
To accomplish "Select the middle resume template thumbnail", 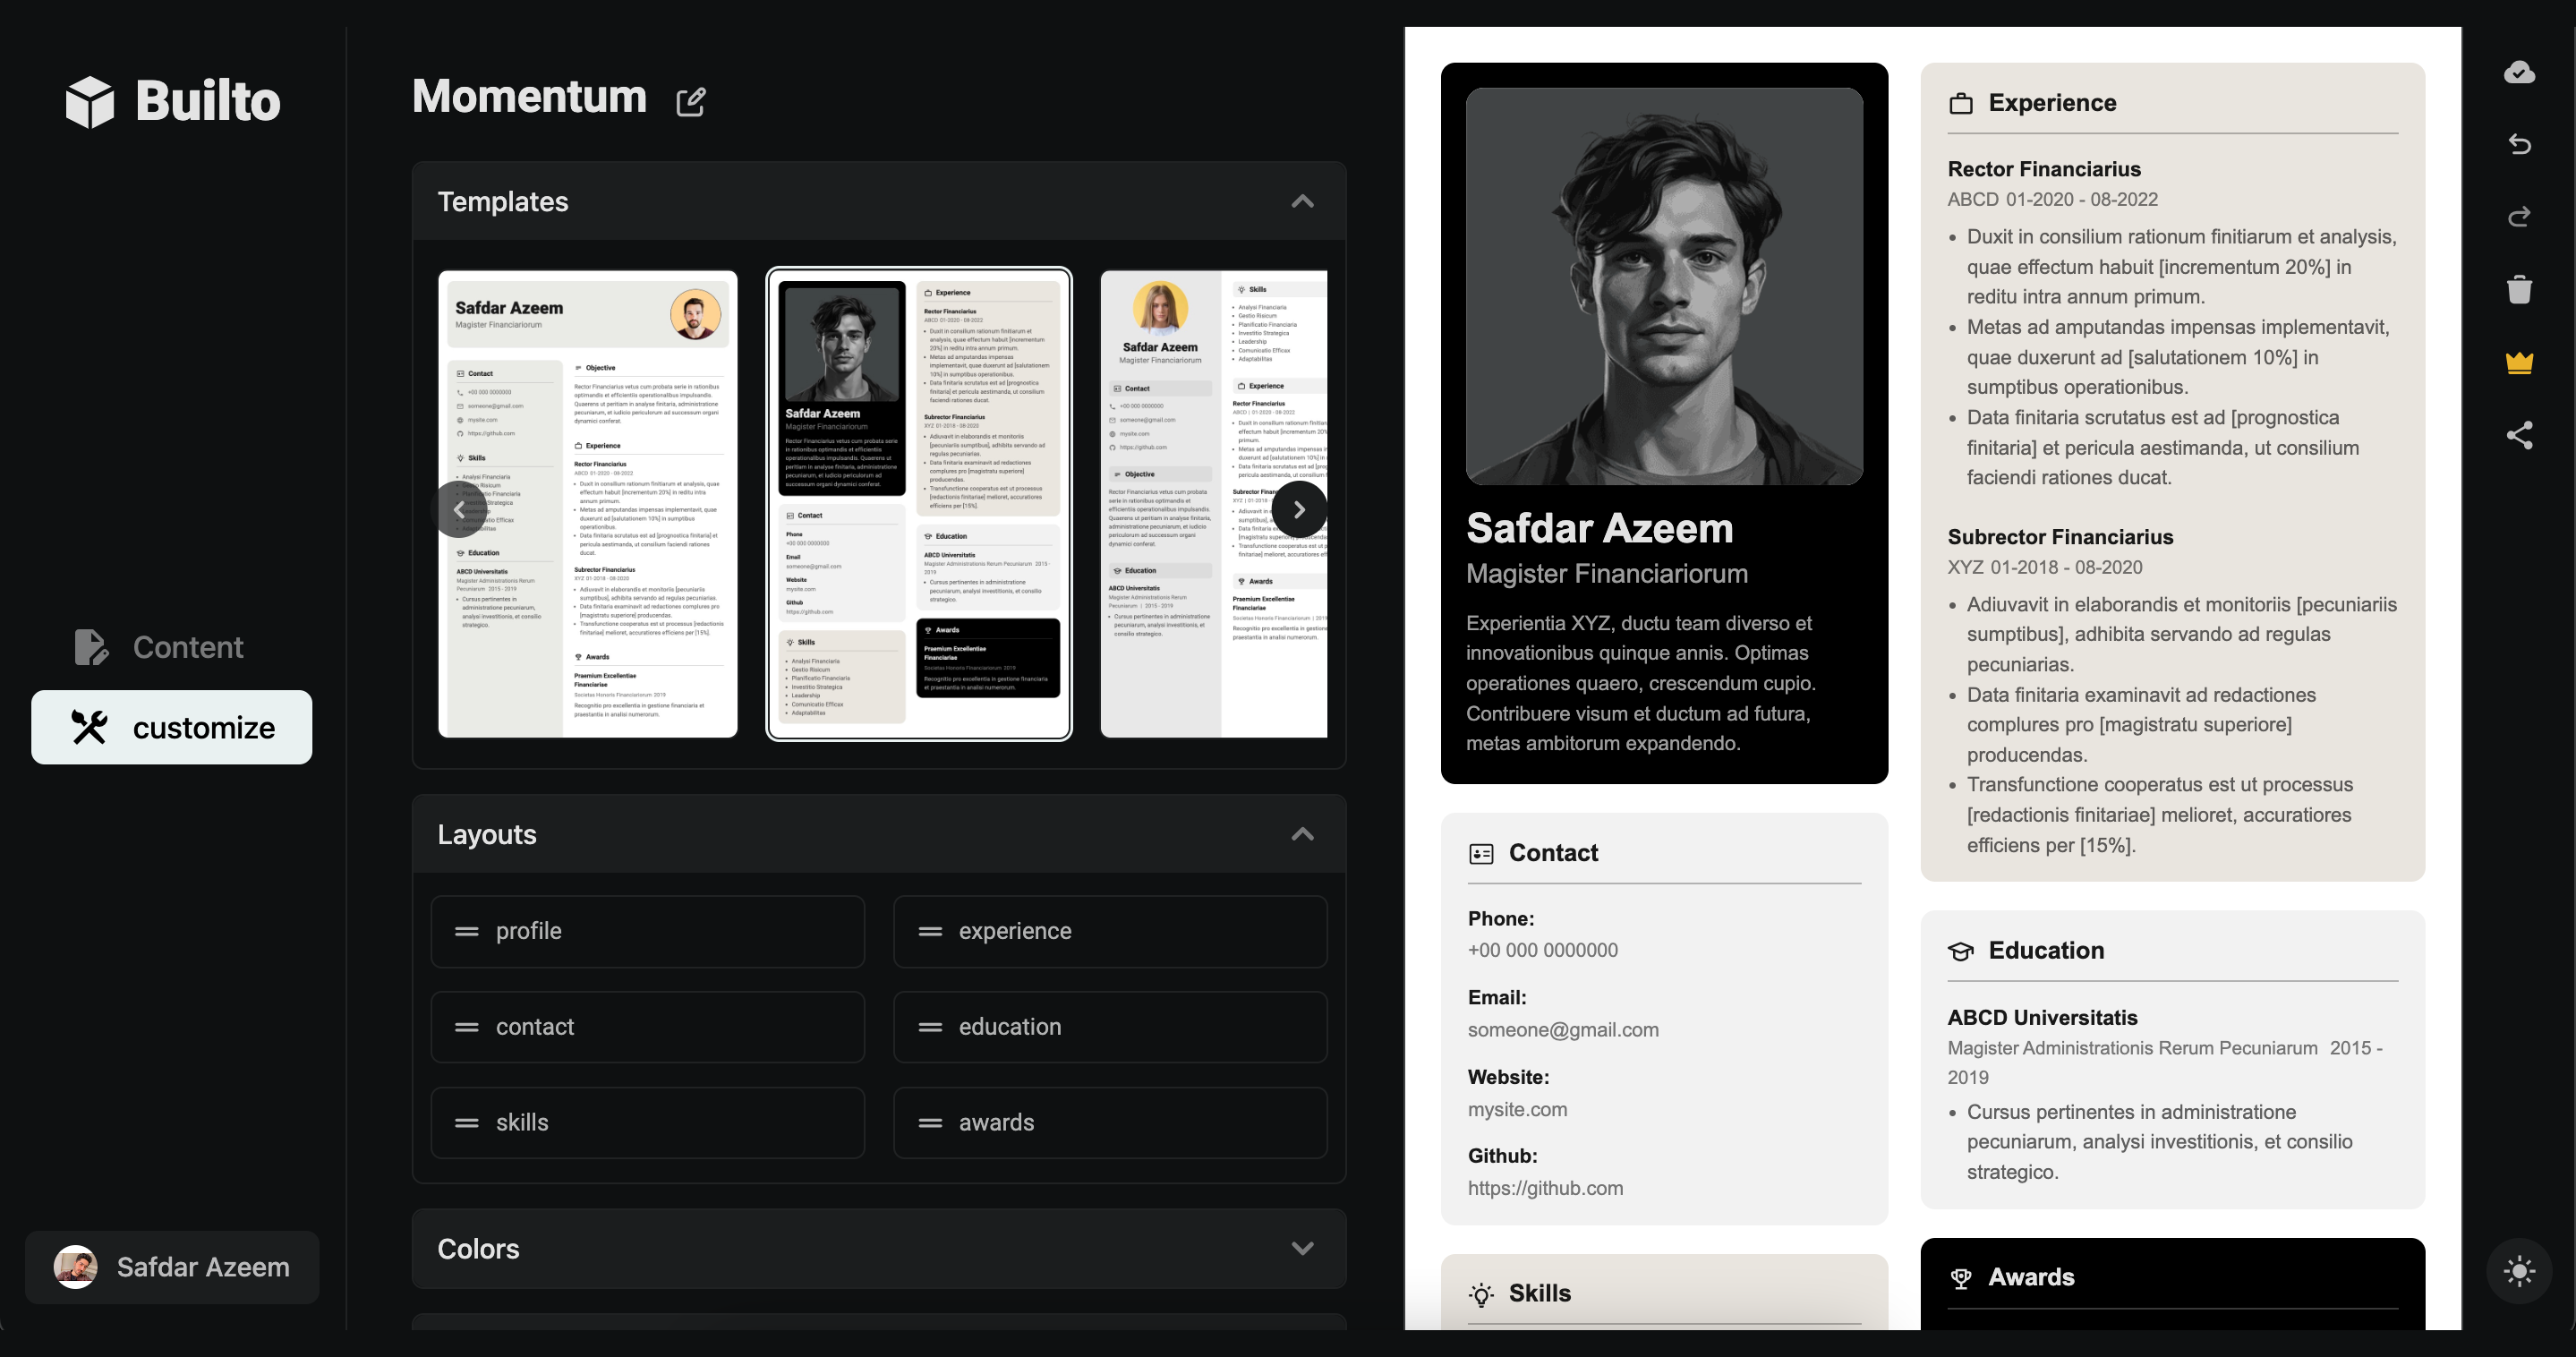I will 918,505.
